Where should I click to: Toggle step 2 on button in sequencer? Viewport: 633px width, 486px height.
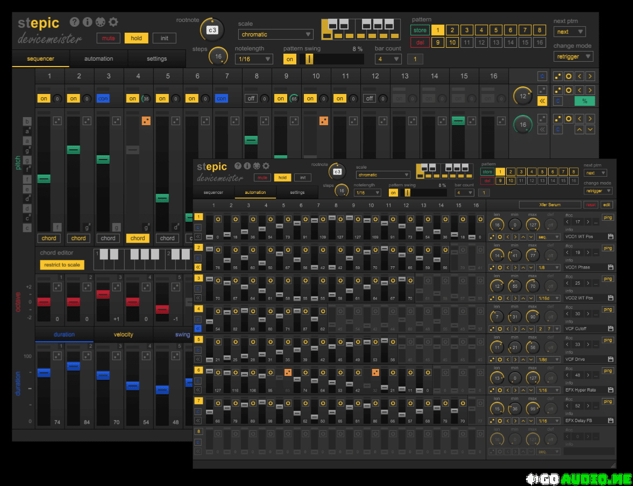pyautogui.click(x=74, y=99)
